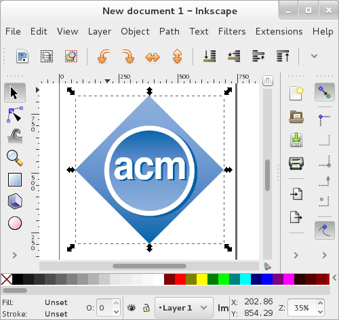Open the print document icon
This screenshot has height=320, width=339.
coord(296,163)
